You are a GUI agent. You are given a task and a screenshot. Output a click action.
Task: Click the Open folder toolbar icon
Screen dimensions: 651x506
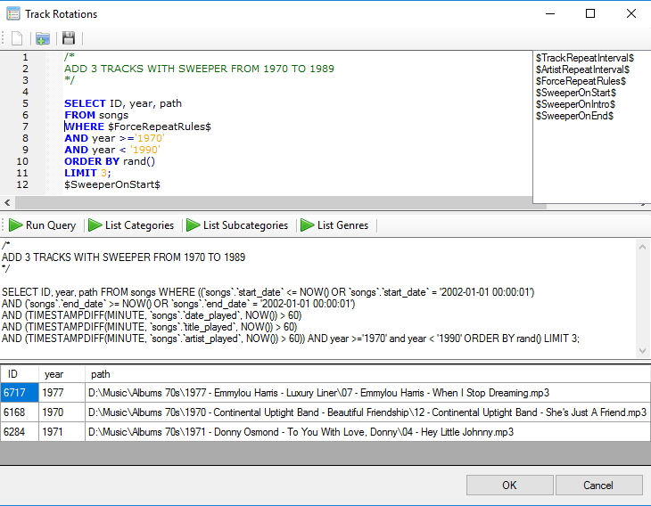point(43,38)
